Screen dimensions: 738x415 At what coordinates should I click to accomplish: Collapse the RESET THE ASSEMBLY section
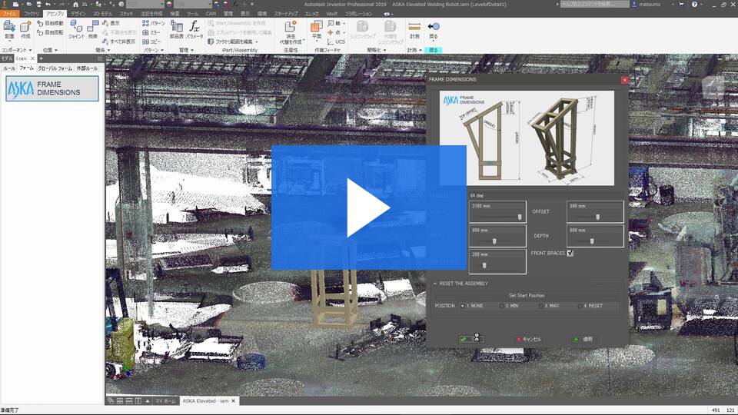tap(435, 284)
